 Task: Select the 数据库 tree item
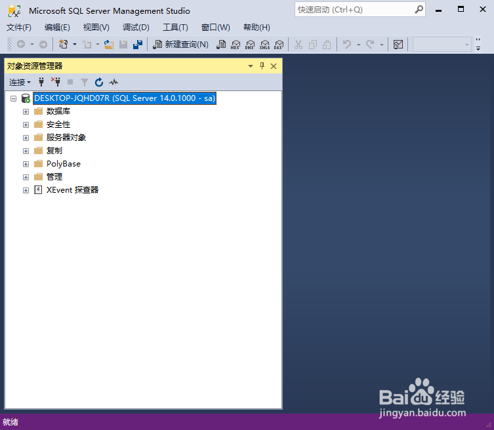(x=58, y=111)
